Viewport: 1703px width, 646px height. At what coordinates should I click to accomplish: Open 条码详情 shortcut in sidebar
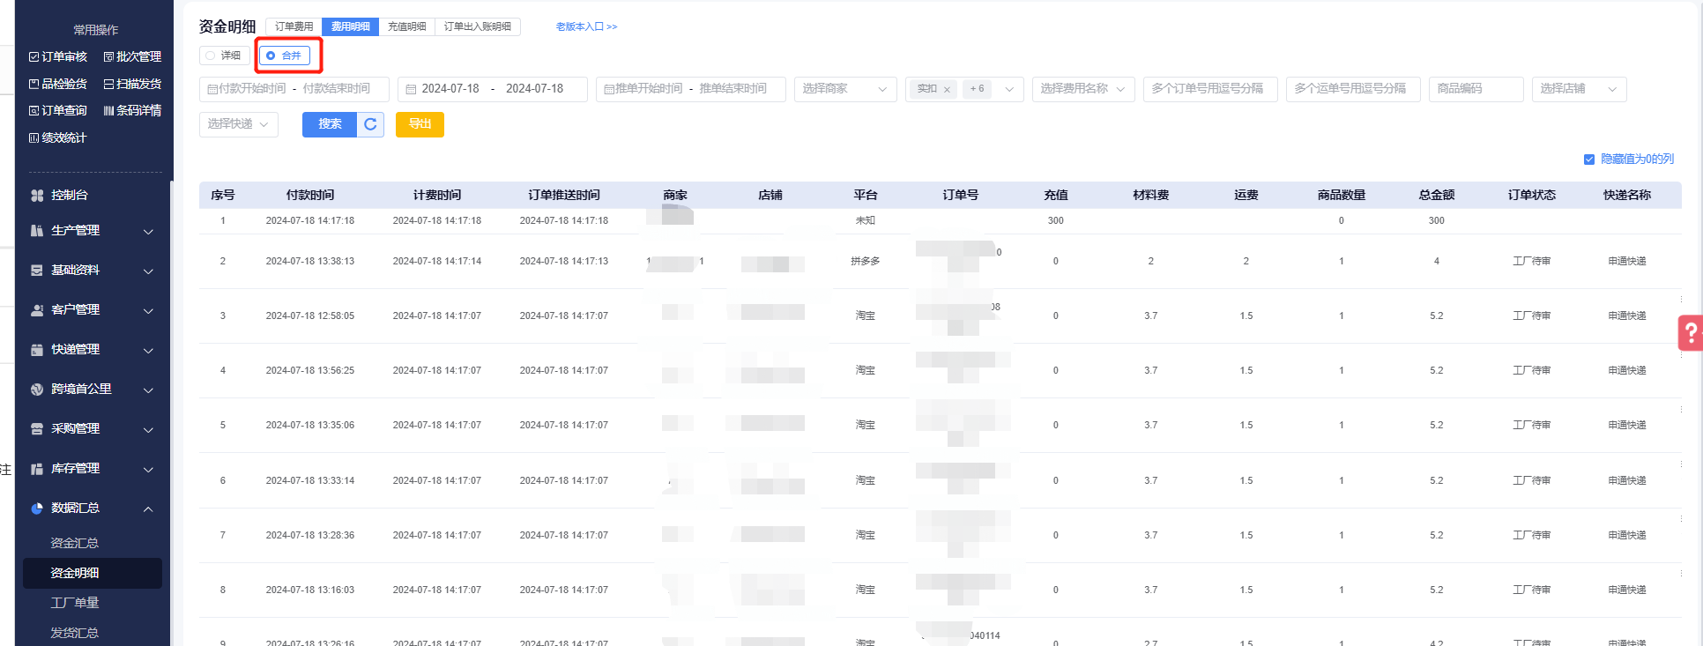(132, 110)
